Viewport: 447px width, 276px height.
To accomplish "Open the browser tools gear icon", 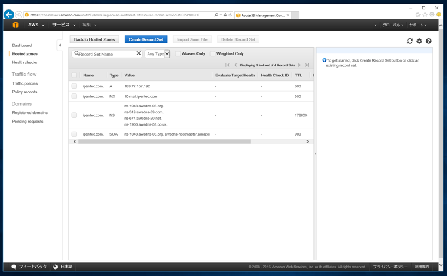I will [x=432, y=15].
